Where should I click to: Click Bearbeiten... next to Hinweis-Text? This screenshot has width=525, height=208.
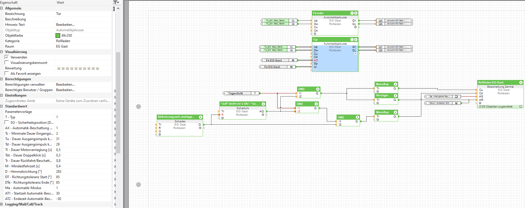65,25
